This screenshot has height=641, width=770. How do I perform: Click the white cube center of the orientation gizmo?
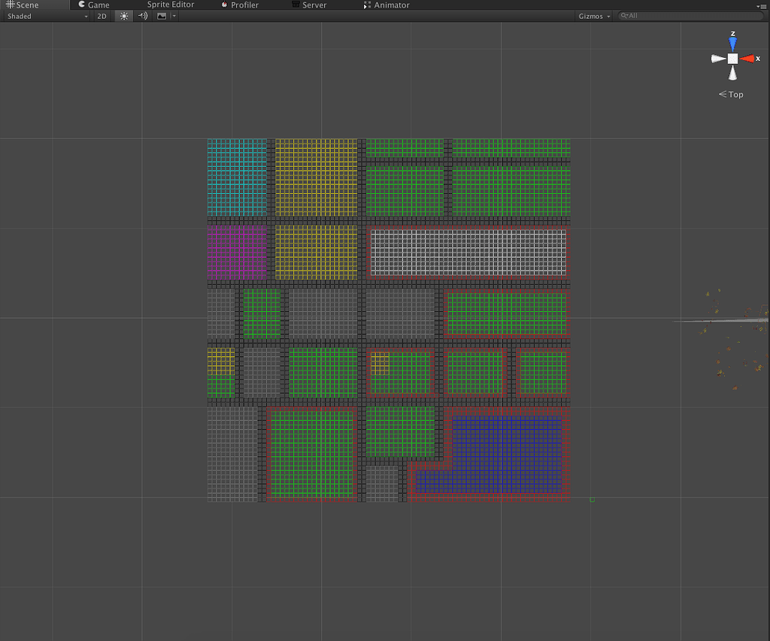733,58
